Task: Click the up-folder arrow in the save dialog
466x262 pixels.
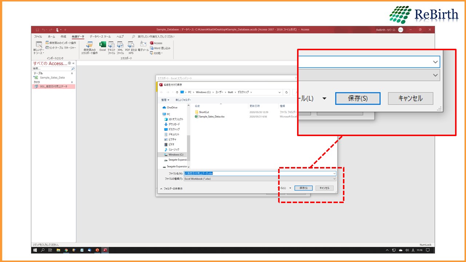Action: tap(177, 92)
